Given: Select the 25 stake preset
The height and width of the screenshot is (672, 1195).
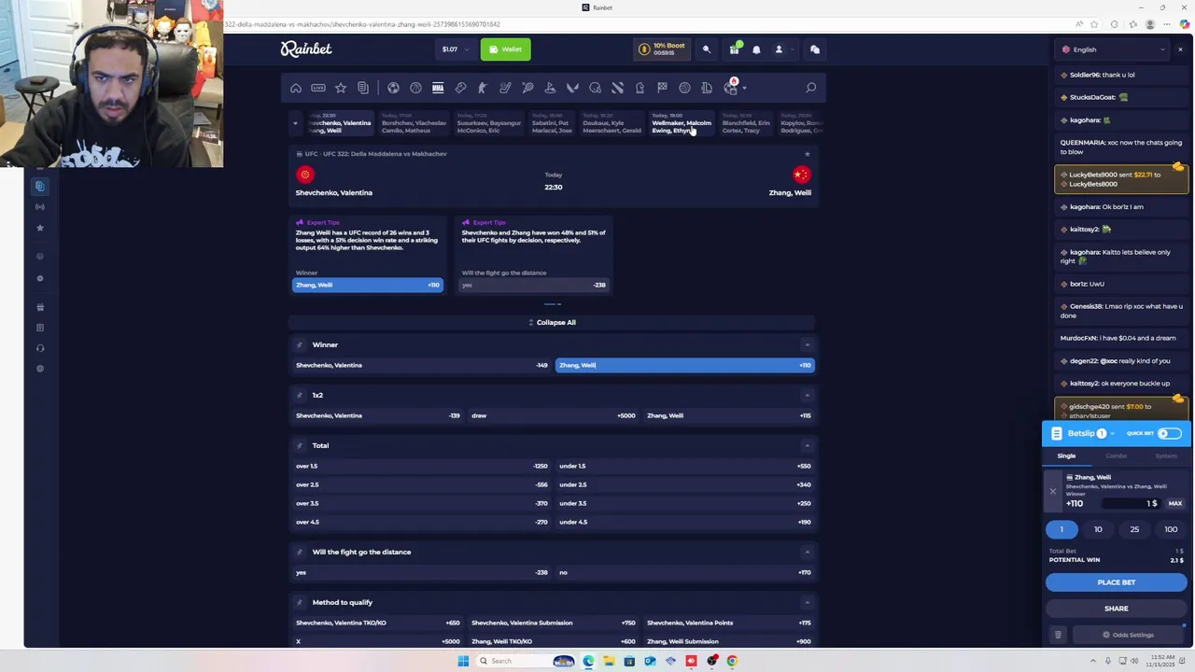Looking at the screenshot, I should [1134, 529].
